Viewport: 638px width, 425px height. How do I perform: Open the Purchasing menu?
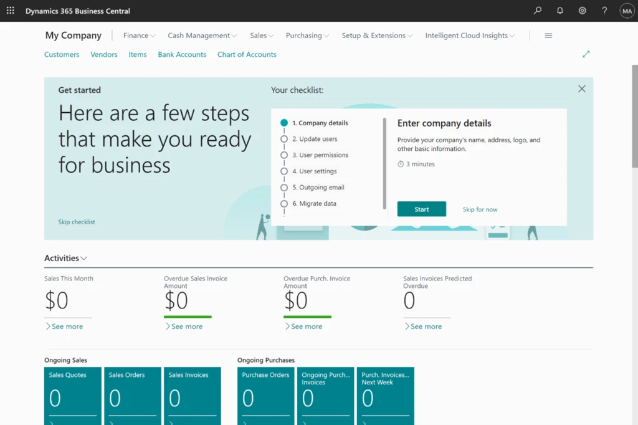click(x=307, y=36)
